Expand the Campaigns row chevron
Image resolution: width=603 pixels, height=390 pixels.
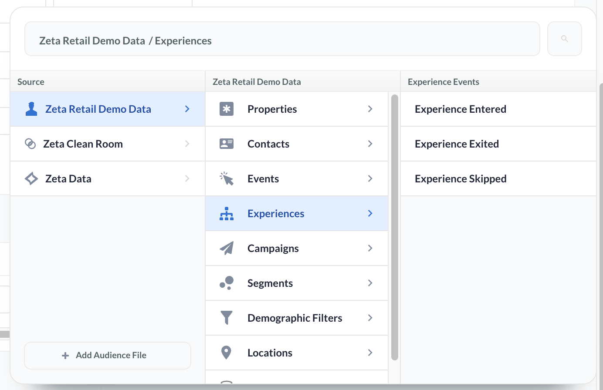[370, 248]
